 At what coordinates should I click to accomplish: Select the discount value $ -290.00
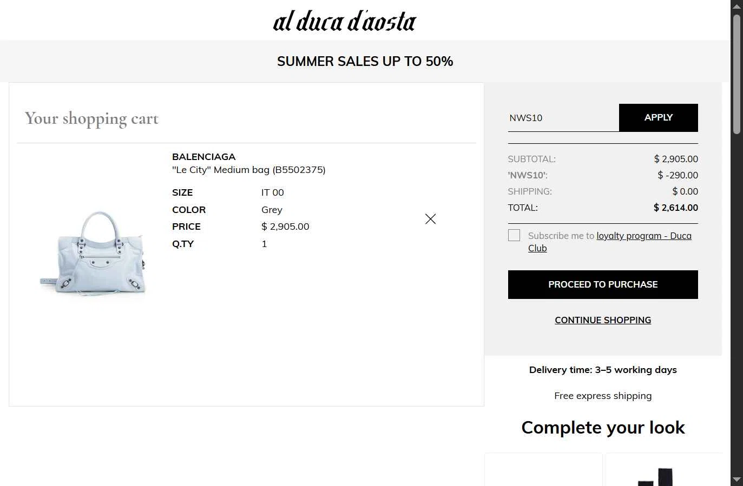coord(678,175)
